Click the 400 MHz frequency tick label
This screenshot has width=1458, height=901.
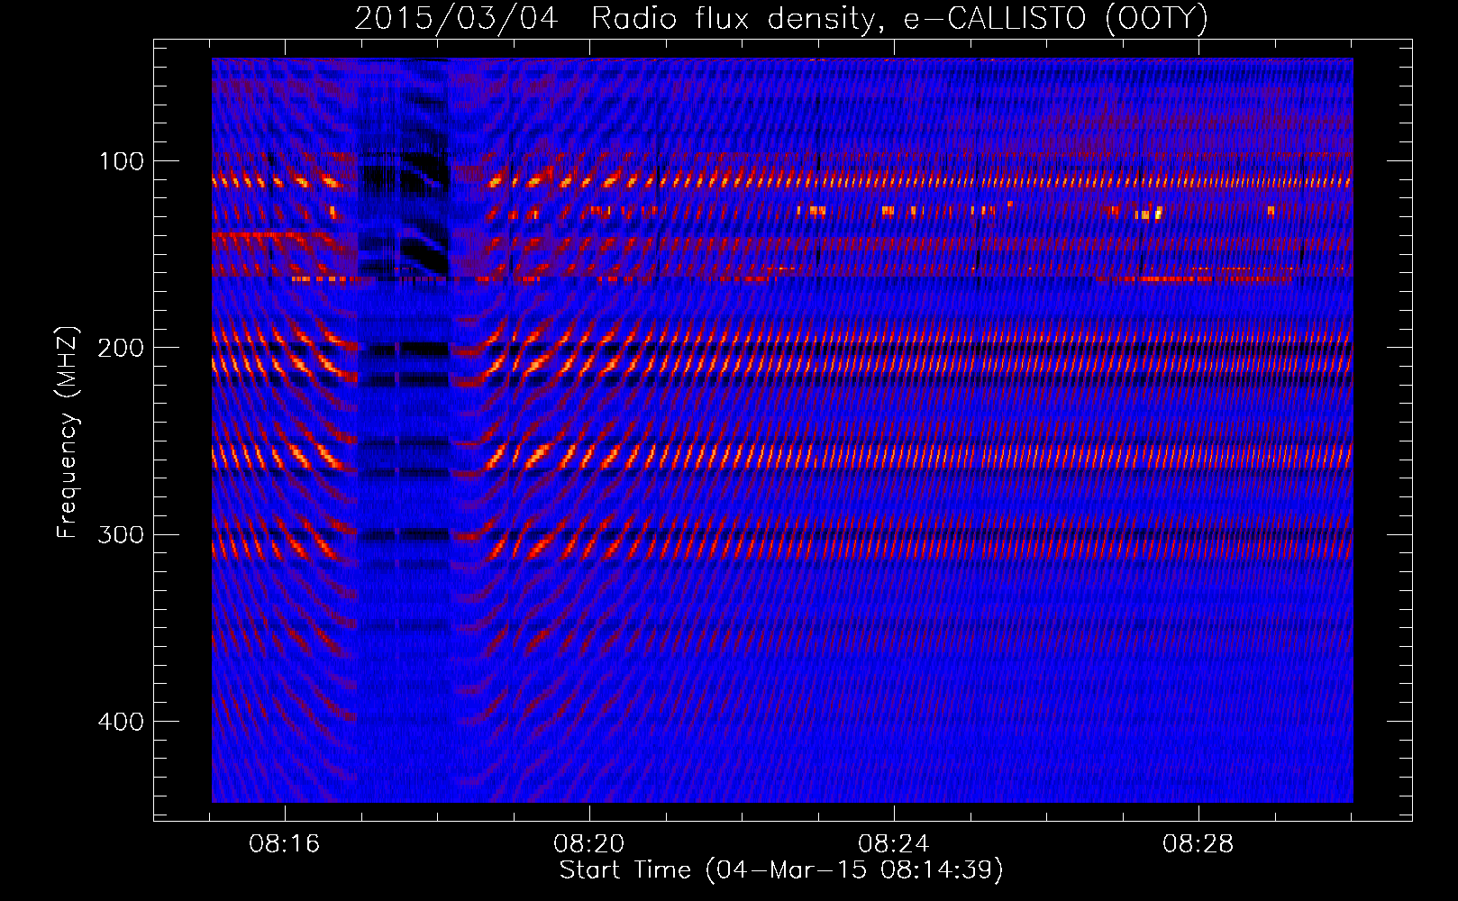121,722
